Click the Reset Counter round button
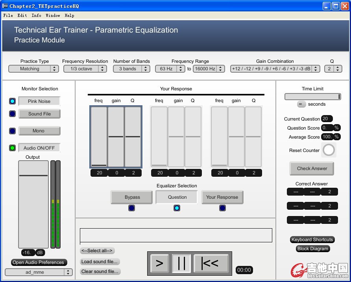This screenshot has height=282, width=351. pos(329,150)
